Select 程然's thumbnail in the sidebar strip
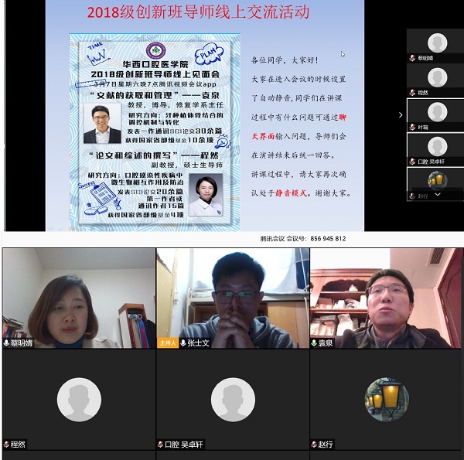Image resolution: width=464 pixels, height=460 pixels. click(438, 77)
